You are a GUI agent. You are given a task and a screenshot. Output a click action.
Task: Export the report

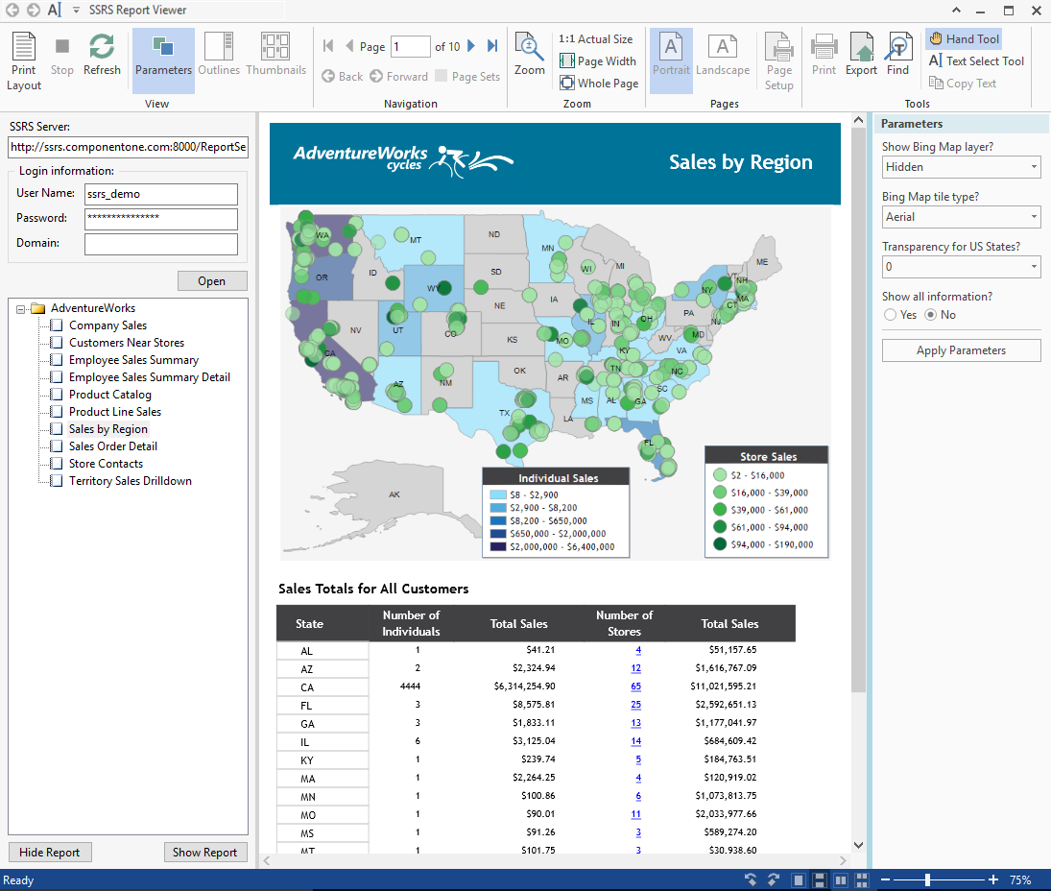click(x=861, y=55)
